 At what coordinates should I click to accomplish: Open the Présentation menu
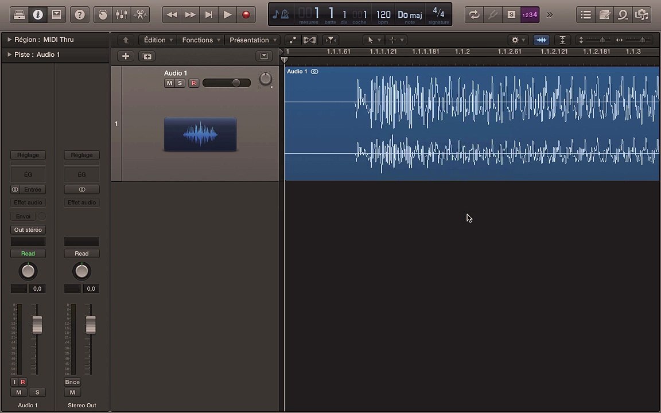click(252, 40)
